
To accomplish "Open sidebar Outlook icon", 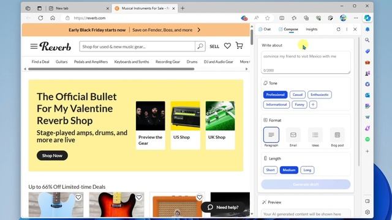I will [367, 95].
